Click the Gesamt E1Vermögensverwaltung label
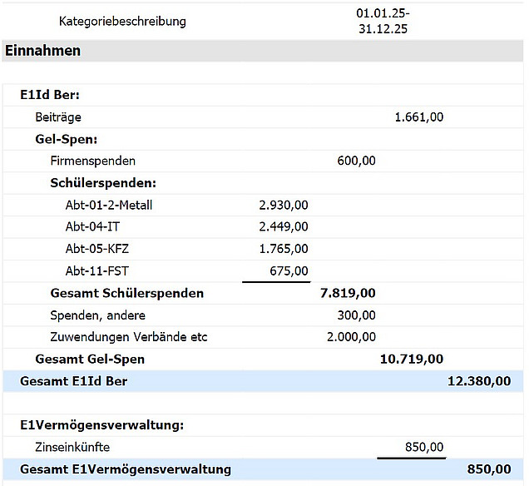Viewport: 529px width, 486px height. (x=126, y=469)
